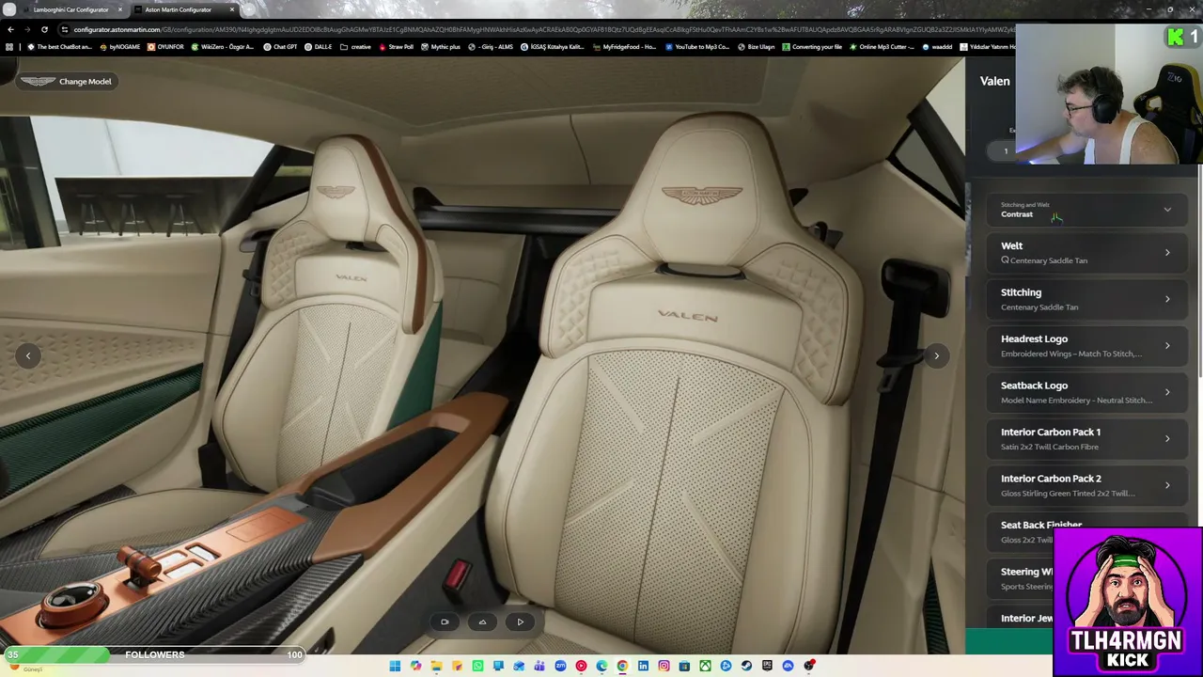Open the OYUNFOR bookmark

[x=165, y=47]
